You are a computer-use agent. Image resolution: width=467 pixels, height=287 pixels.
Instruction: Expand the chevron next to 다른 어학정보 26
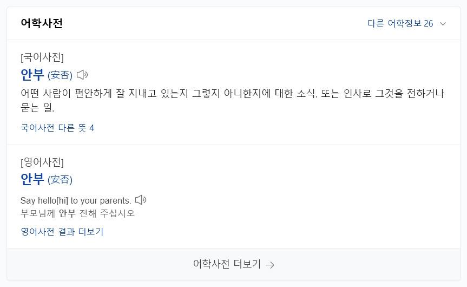(x=443, y=24)
